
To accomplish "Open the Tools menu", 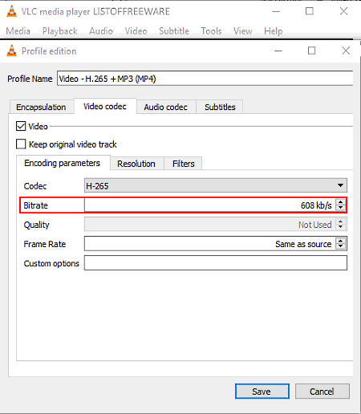I will (x=211, y=31).
